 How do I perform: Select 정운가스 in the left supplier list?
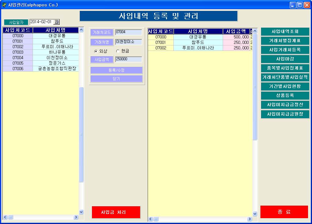(56, 63)
